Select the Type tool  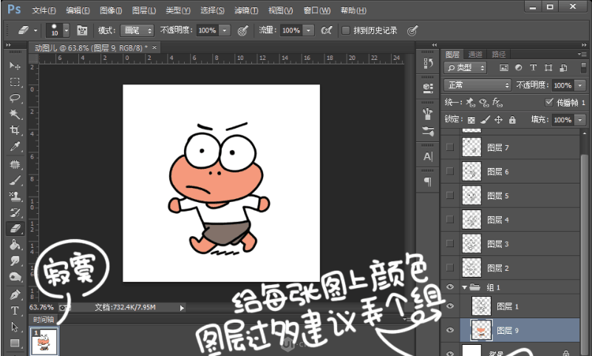click(x=15, y=311)
